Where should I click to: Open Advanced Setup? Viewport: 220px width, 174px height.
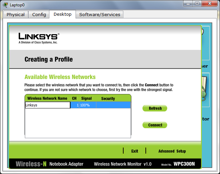click(172, 151)
